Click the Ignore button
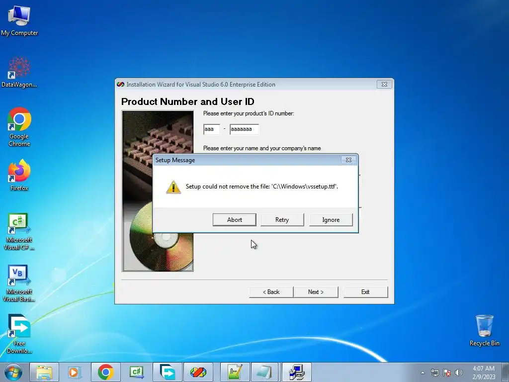The width and height of the screenshot is (509, 382). pos(331,219)
